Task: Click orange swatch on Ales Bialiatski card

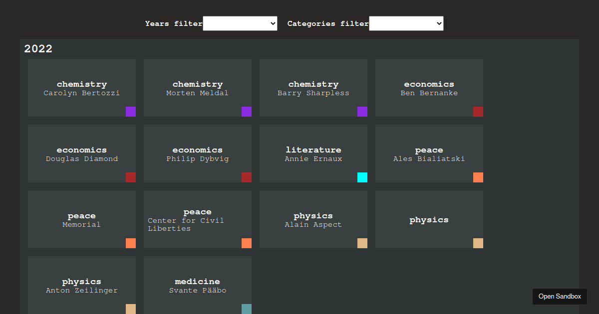Action: (478, 177)
